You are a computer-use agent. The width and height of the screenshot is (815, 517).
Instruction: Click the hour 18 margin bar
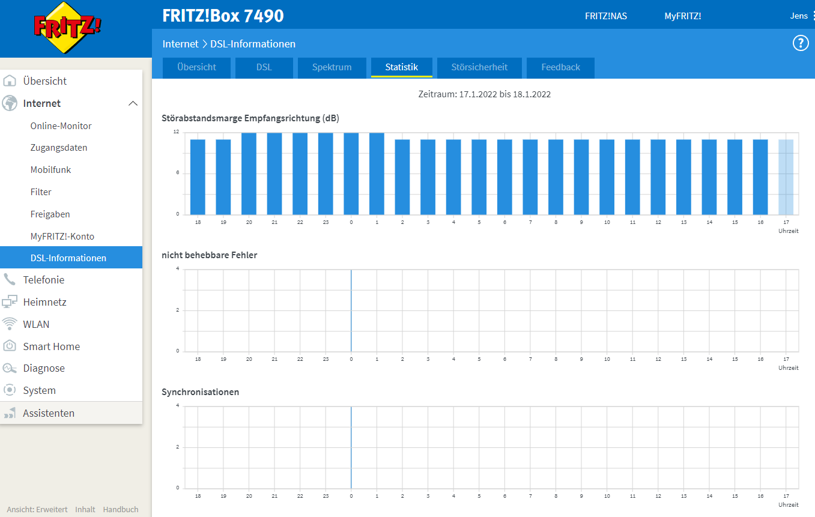(x=198, y=177)
